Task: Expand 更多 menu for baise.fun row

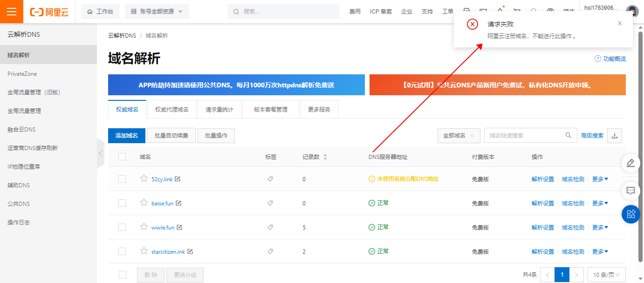Action: click(x=600, y=203)
